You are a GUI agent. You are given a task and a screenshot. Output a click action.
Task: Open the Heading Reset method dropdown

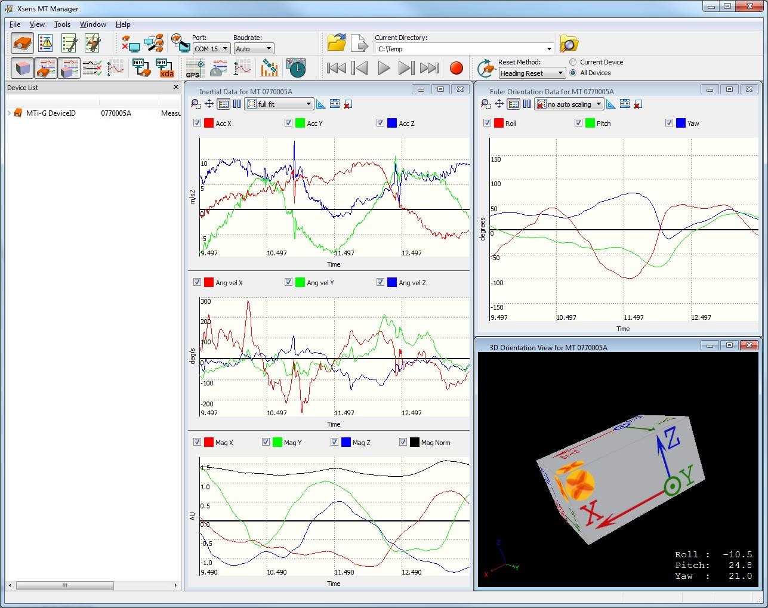pos(532,73)
